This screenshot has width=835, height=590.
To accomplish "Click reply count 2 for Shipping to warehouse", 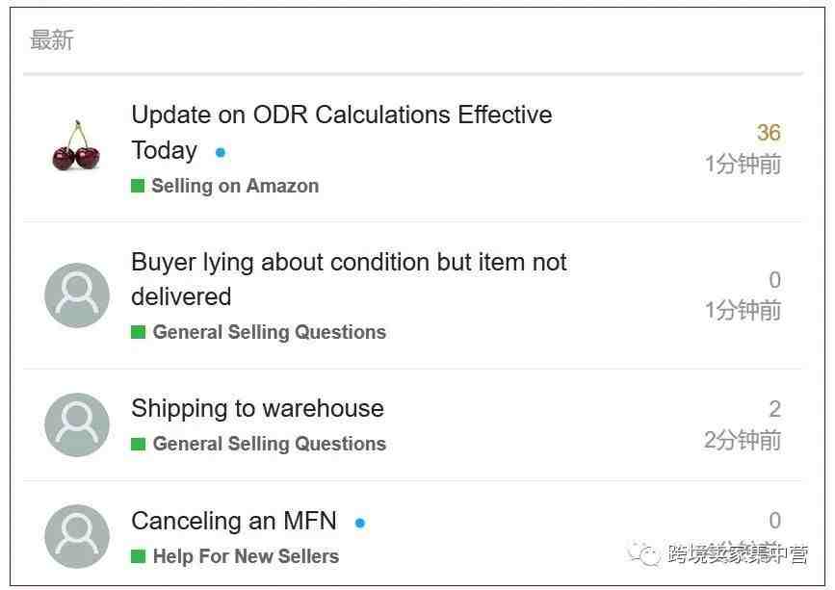I will pyautogui.click(x=775, y=409).
